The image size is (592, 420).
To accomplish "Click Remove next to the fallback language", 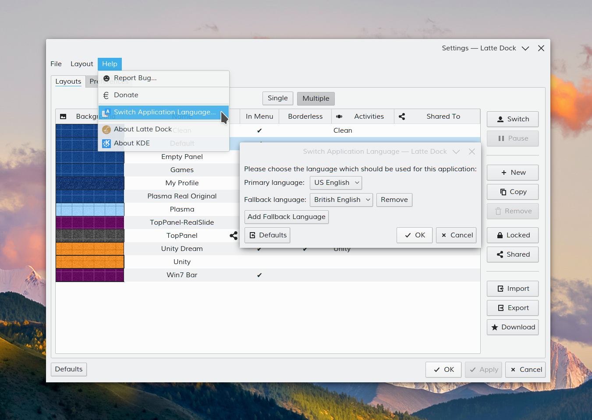I will (x=394, y=200).
